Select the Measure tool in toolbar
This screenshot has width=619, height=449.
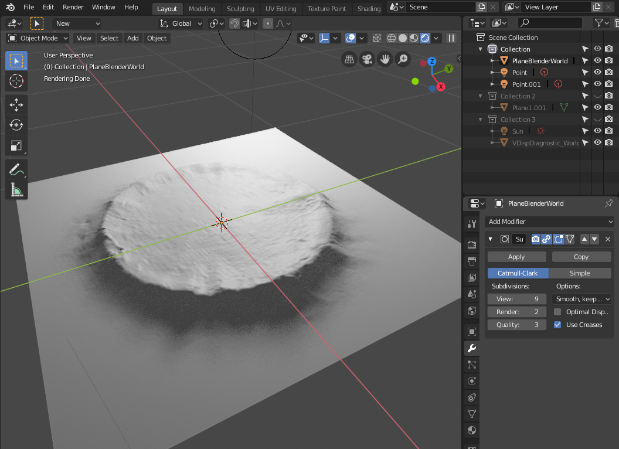click(16, 191)
